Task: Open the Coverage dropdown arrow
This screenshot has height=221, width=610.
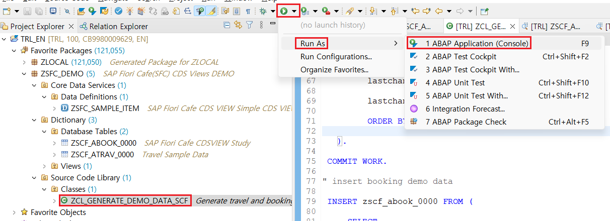Action: coord(315,11)
